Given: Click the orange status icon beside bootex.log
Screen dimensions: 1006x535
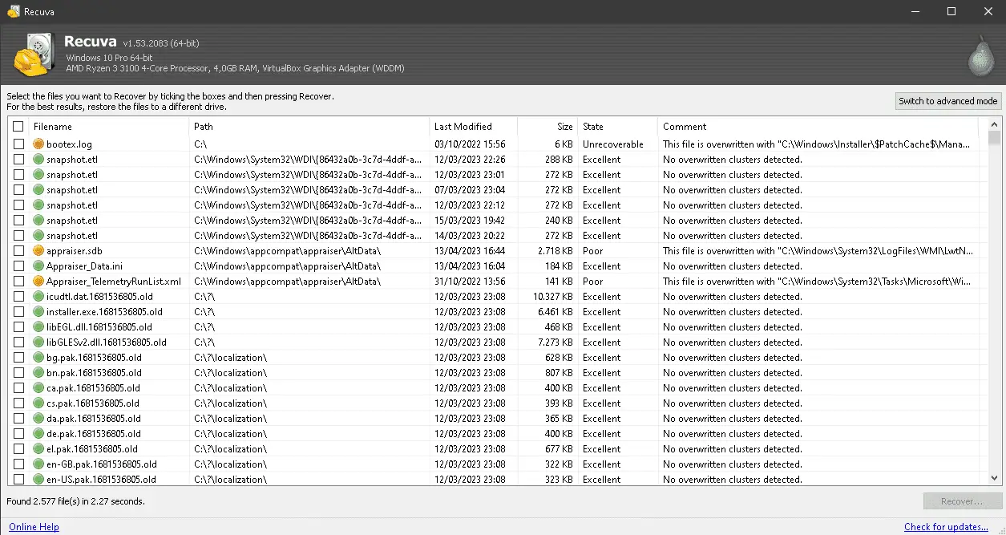Looking at the screenshot, I should (38, 144).
